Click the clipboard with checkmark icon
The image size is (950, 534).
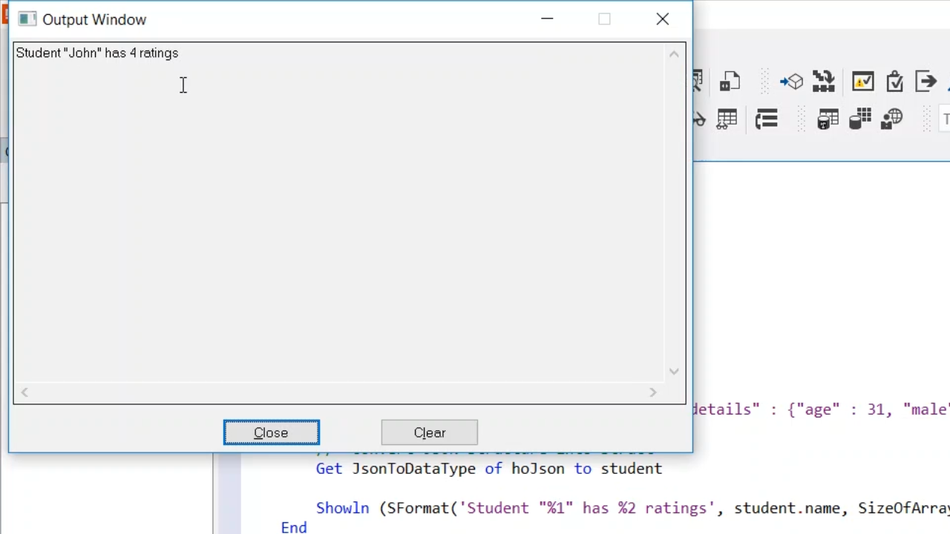(x=894, y=82)
